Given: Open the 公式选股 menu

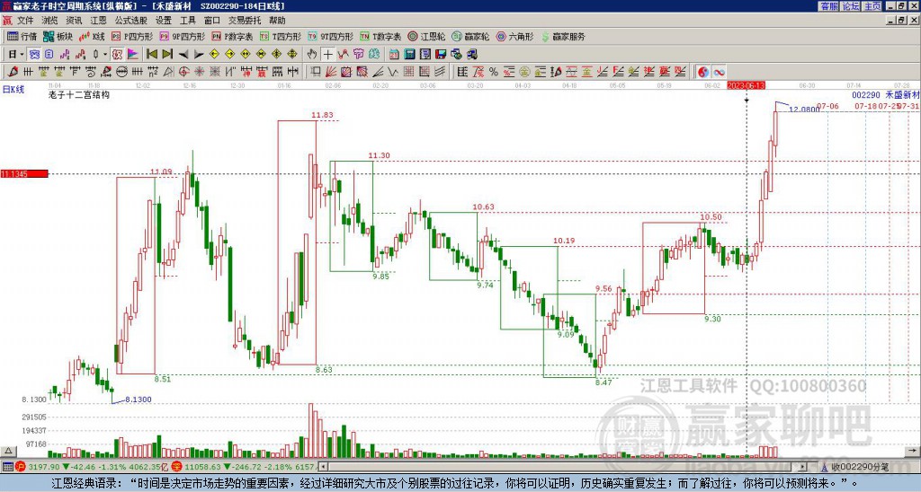Looking at the screenshot, I should (x=131, y=21).
